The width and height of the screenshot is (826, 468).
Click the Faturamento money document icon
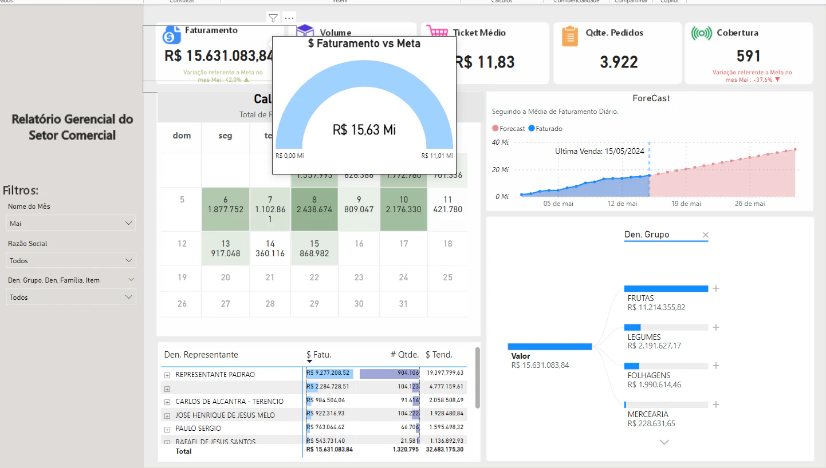[171, 35]
